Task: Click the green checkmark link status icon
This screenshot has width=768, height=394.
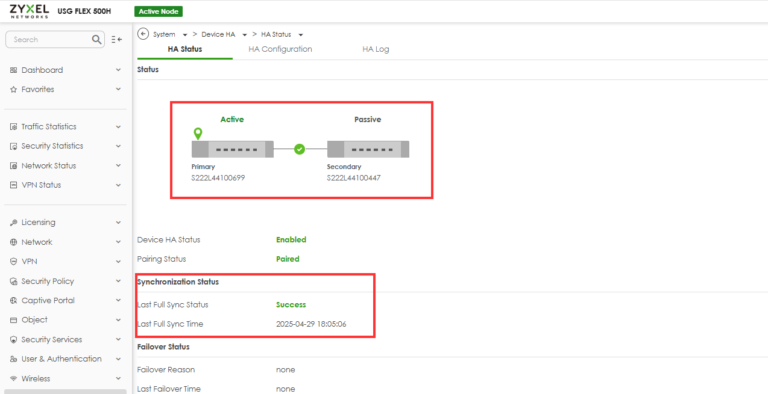Action: coord(300,149)
